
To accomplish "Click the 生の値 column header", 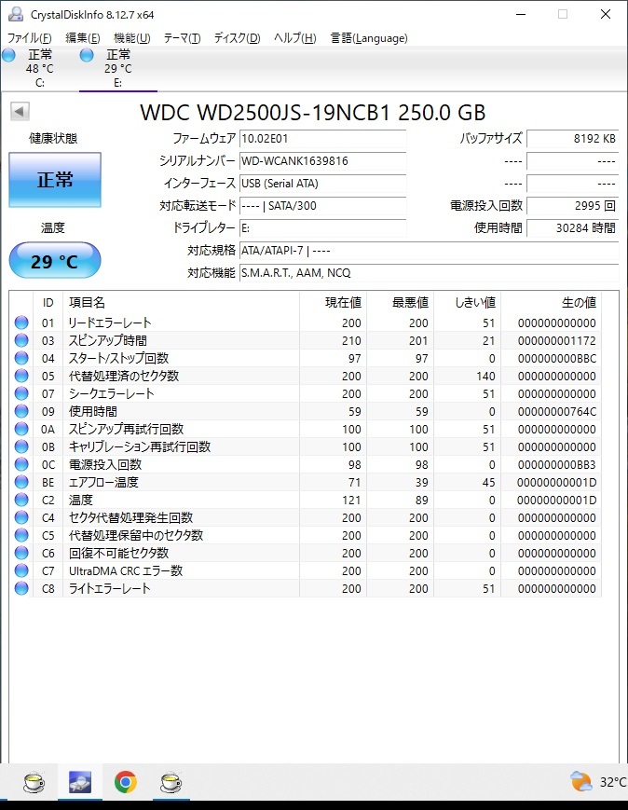I will pos(551,302).
